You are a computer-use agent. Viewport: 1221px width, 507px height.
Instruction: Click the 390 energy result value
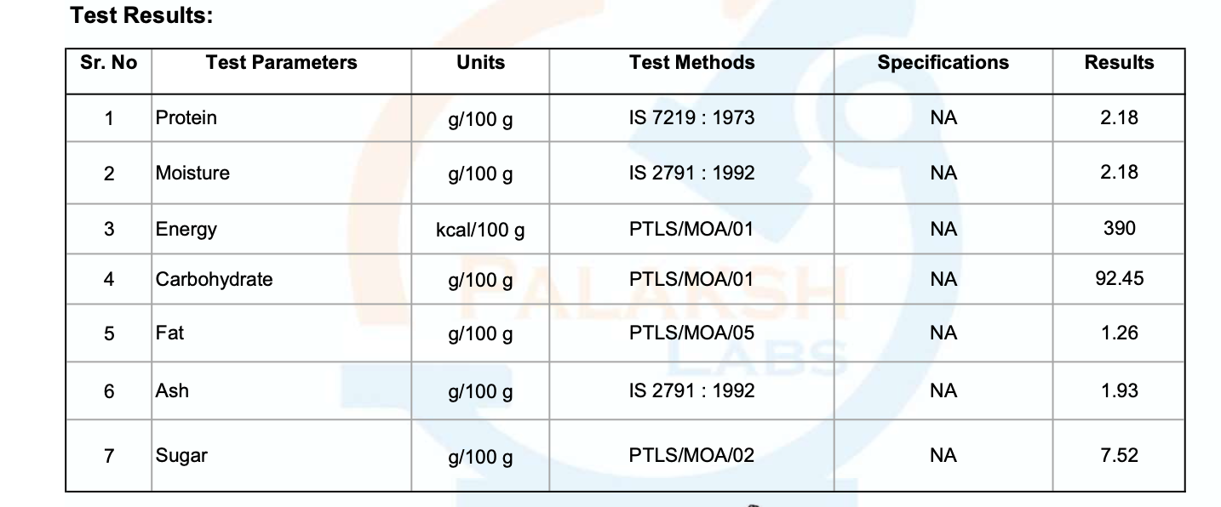pyautogui.click(x=1119, y=229)
